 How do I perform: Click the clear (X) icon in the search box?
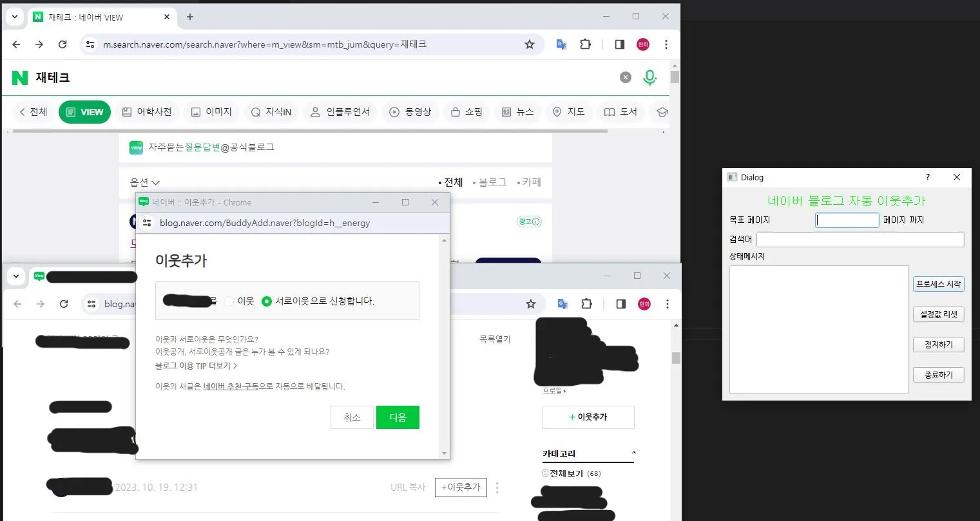point(625,77)
